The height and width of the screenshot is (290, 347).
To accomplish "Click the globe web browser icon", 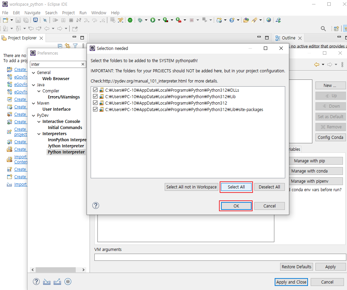I will pyautogui.click(x=269, y=20).
